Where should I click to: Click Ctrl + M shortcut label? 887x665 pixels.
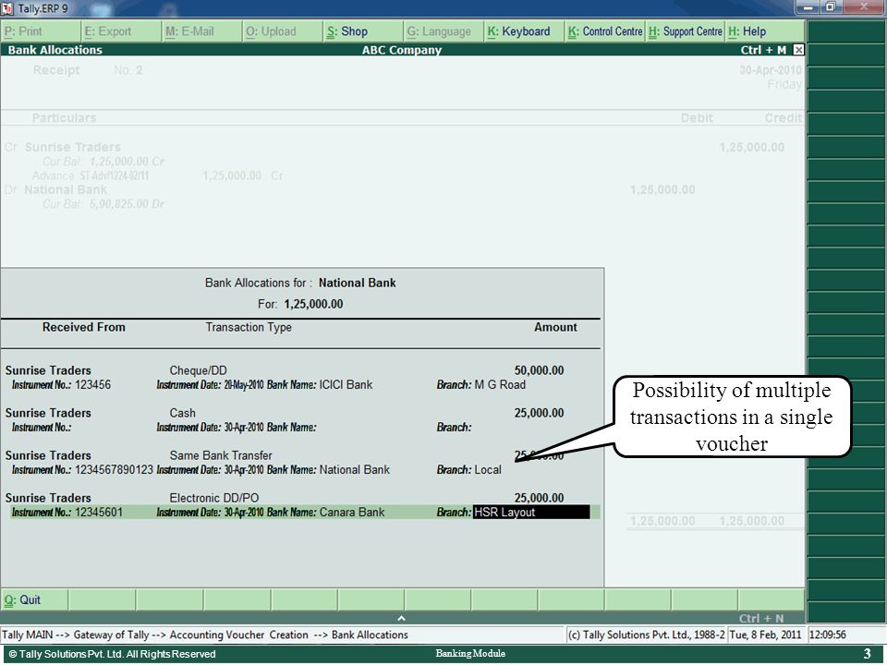coord(763,50)
